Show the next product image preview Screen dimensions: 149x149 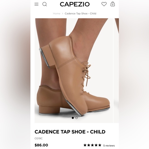click(x=116, y=70)
